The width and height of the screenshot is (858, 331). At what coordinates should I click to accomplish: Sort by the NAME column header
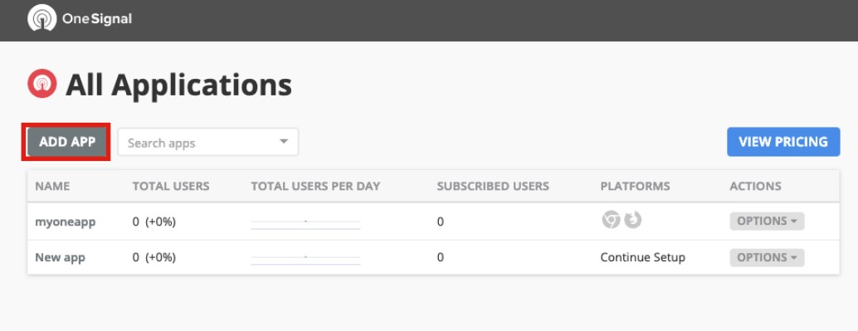pyautogui.click(x=52, y=186)
